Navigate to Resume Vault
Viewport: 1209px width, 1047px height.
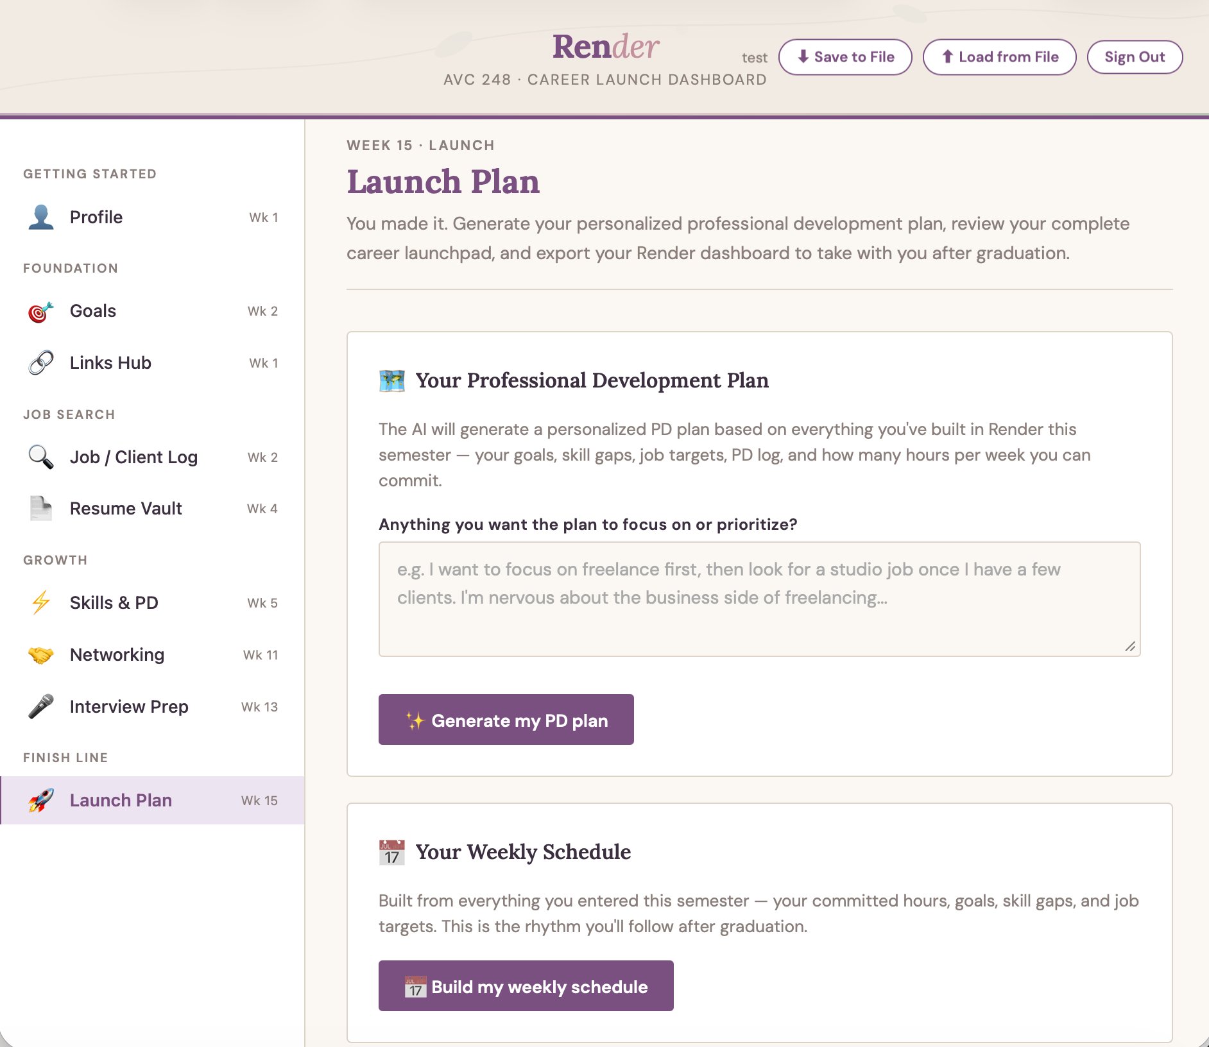tap(152, 508)
